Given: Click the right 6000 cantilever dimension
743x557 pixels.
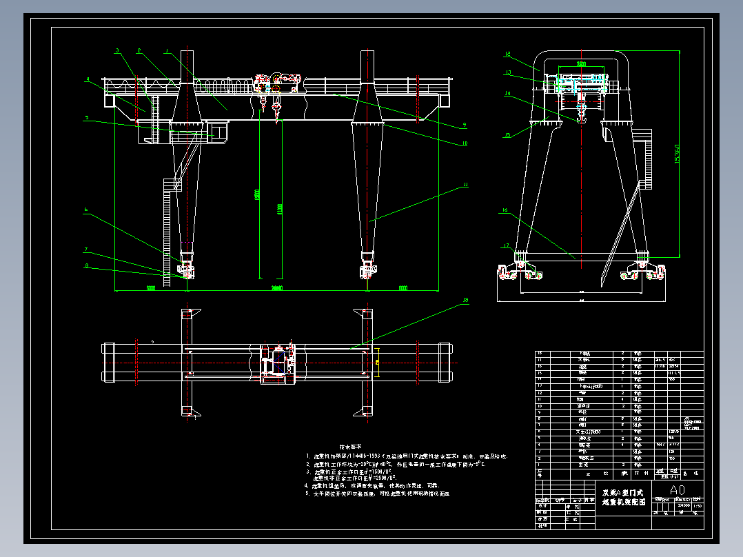Looking at the screenshot, I should point(403,287).
